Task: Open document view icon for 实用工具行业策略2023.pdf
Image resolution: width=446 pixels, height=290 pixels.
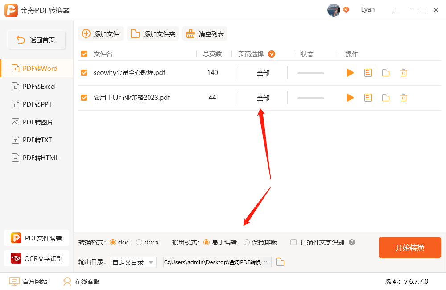Action: (368, 98)
